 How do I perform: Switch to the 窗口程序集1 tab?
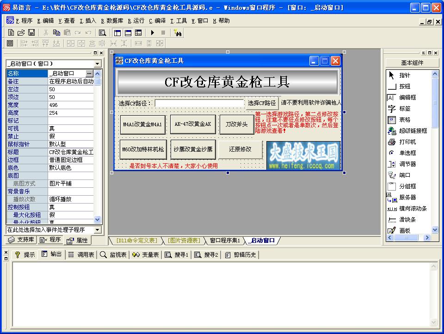point(225,241)
